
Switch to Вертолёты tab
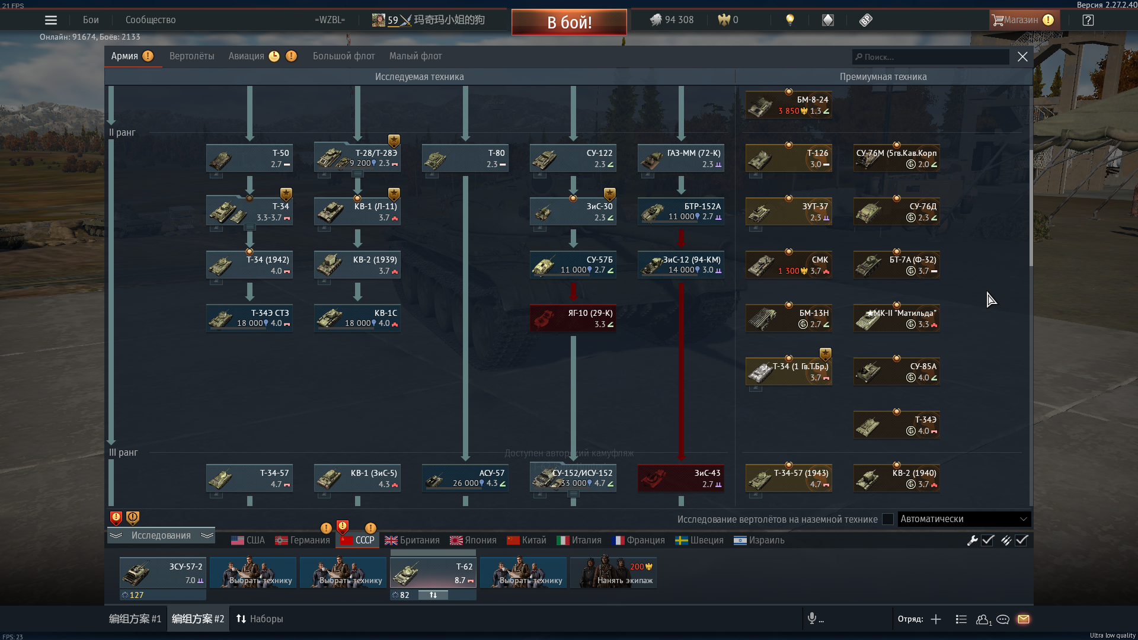point(192,56)
